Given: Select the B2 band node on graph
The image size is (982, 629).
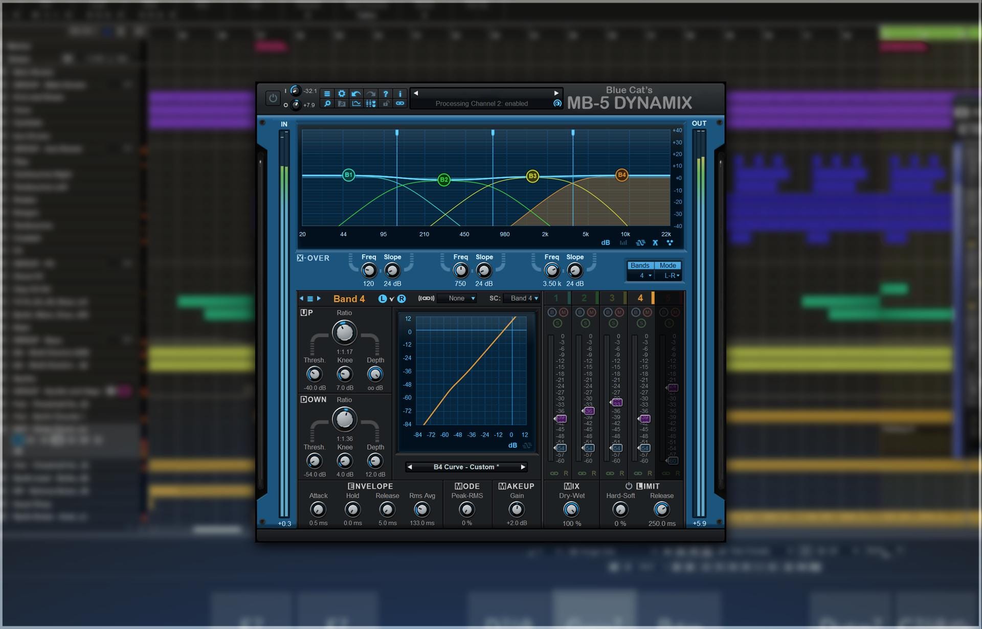Looking at the screenshot, I should click(444, 179).
